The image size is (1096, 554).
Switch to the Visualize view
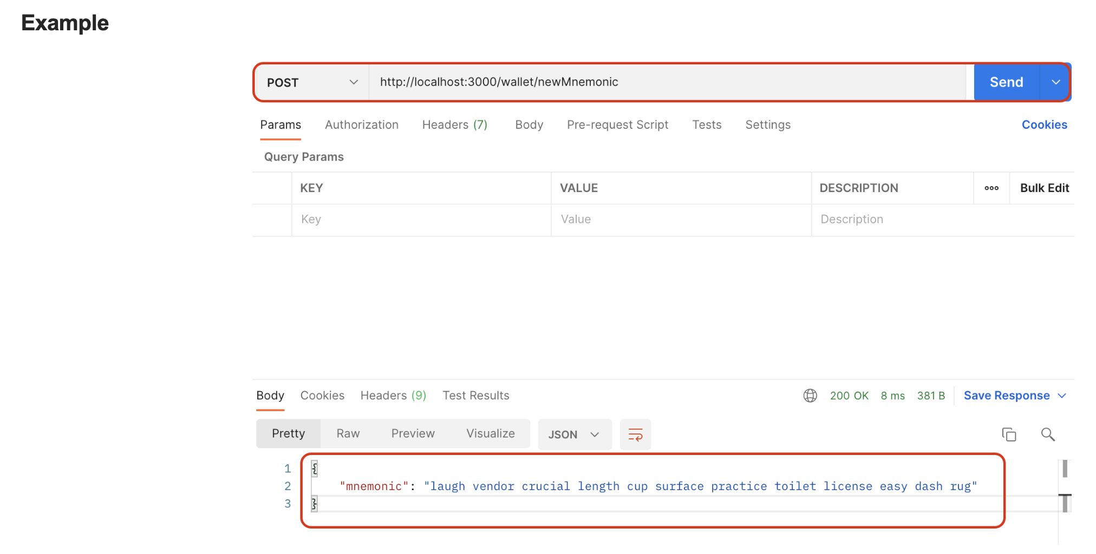point(490,433)
